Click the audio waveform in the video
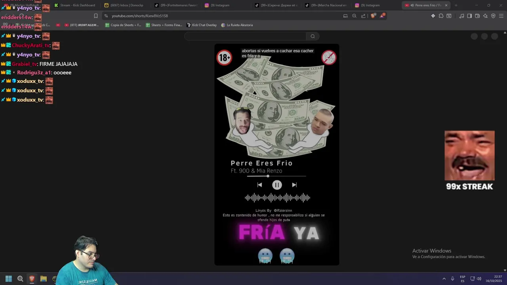The width and height of the screenshot is (507, 285). tap(277, 198)
